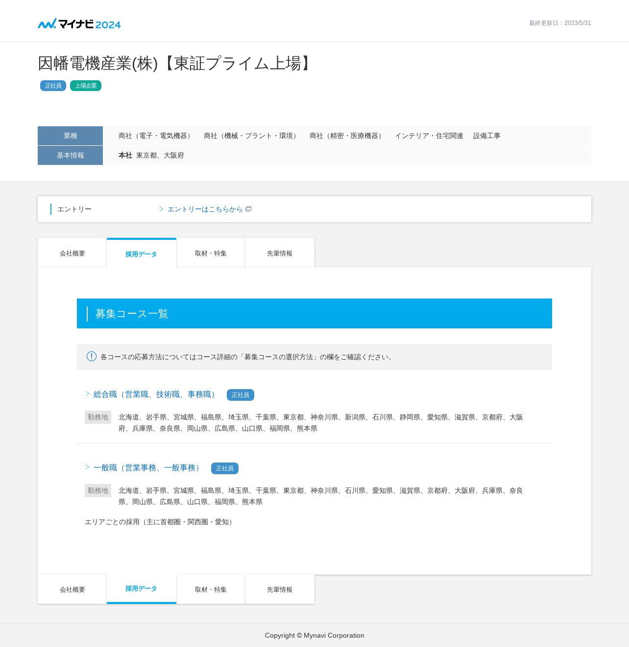629x647 pixels.
Task: Select bottom 採用データ tab
Action: coord(142,589)
